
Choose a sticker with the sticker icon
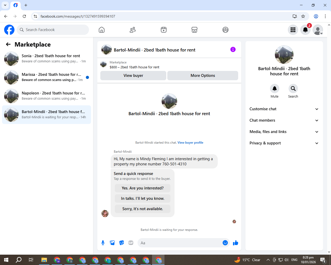122,243
